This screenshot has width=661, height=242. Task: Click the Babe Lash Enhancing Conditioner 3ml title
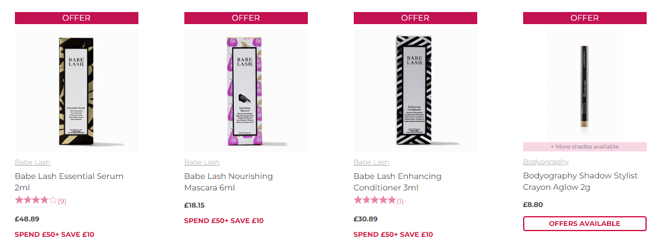coord(397,182)
